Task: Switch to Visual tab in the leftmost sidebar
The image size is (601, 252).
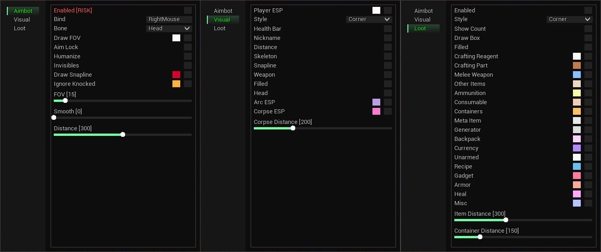Action: (x=22, y=19)
